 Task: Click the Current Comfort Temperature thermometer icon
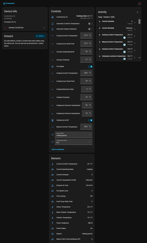pos(52,164)
